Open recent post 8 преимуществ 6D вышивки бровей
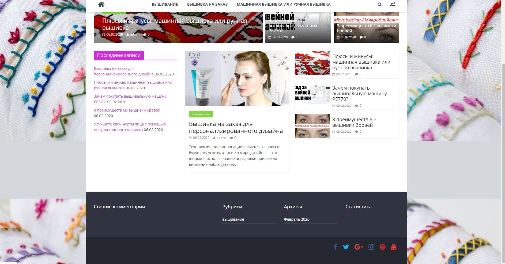 (x=127, y=110)
